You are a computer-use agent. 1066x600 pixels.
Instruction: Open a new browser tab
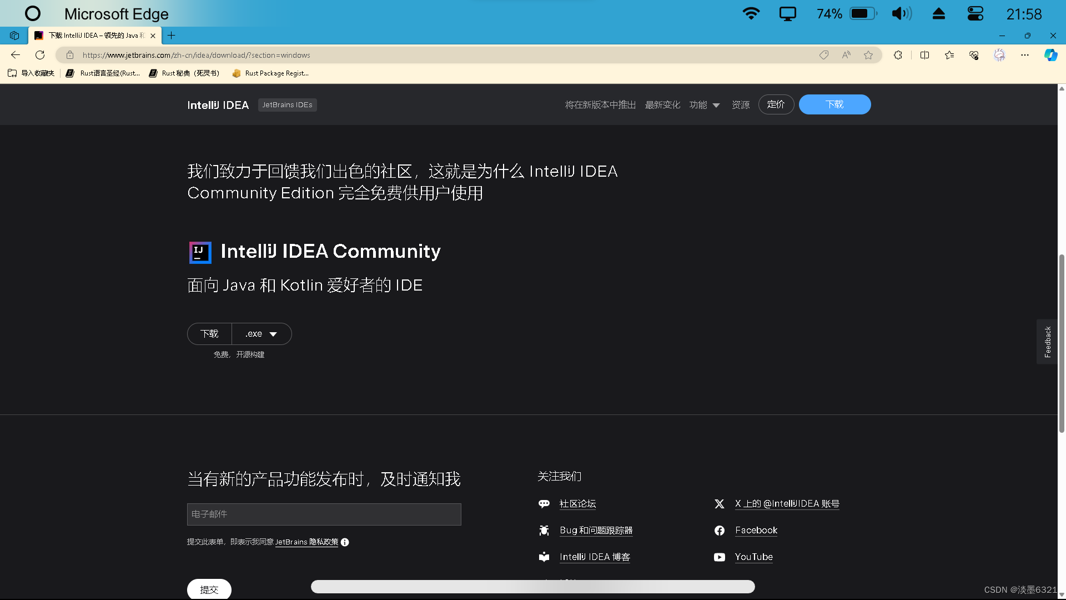(172, 36)
